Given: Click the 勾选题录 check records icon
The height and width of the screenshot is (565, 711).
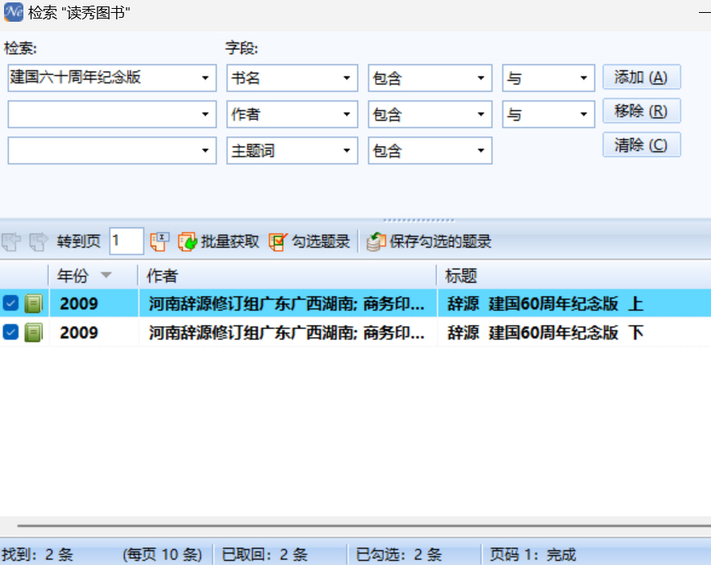Looking at the screenshot, I should point(277,241).
